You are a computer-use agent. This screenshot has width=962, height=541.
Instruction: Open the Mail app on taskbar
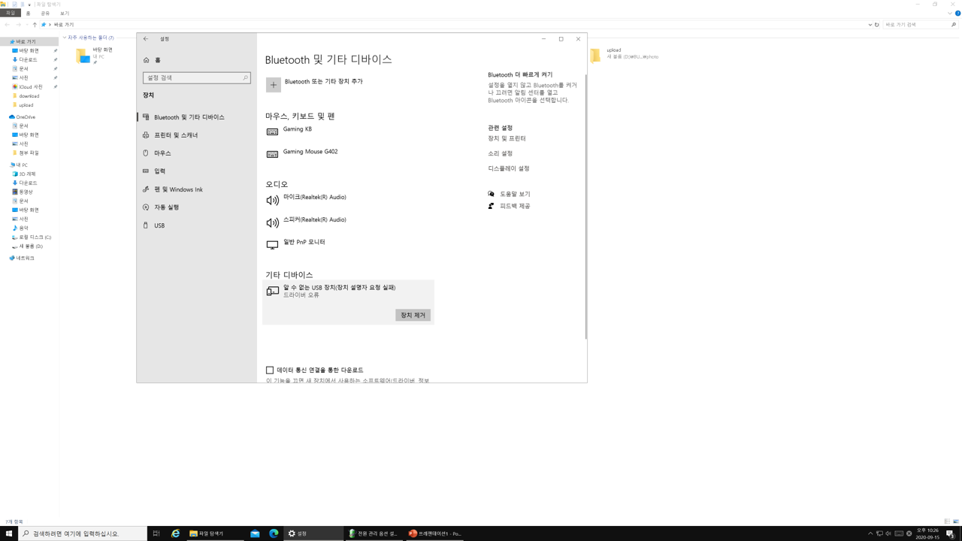pos(255,533)
